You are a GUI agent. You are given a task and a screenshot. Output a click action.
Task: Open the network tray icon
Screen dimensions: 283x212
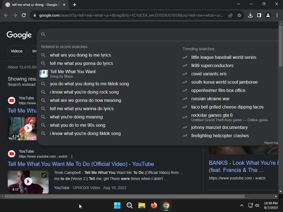[250, 205]
